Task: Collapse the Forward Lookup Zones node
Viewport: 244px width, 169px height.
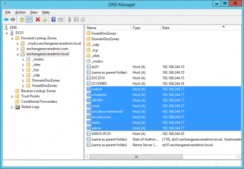Action: coord(12,38)
